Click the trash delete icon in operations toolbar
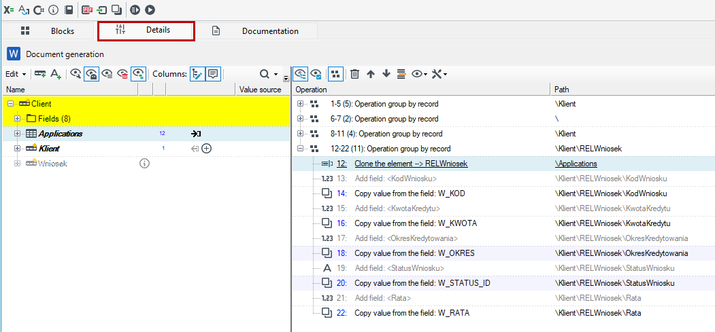Viewport: 715px width, 332px height. (x=354, y=74)
